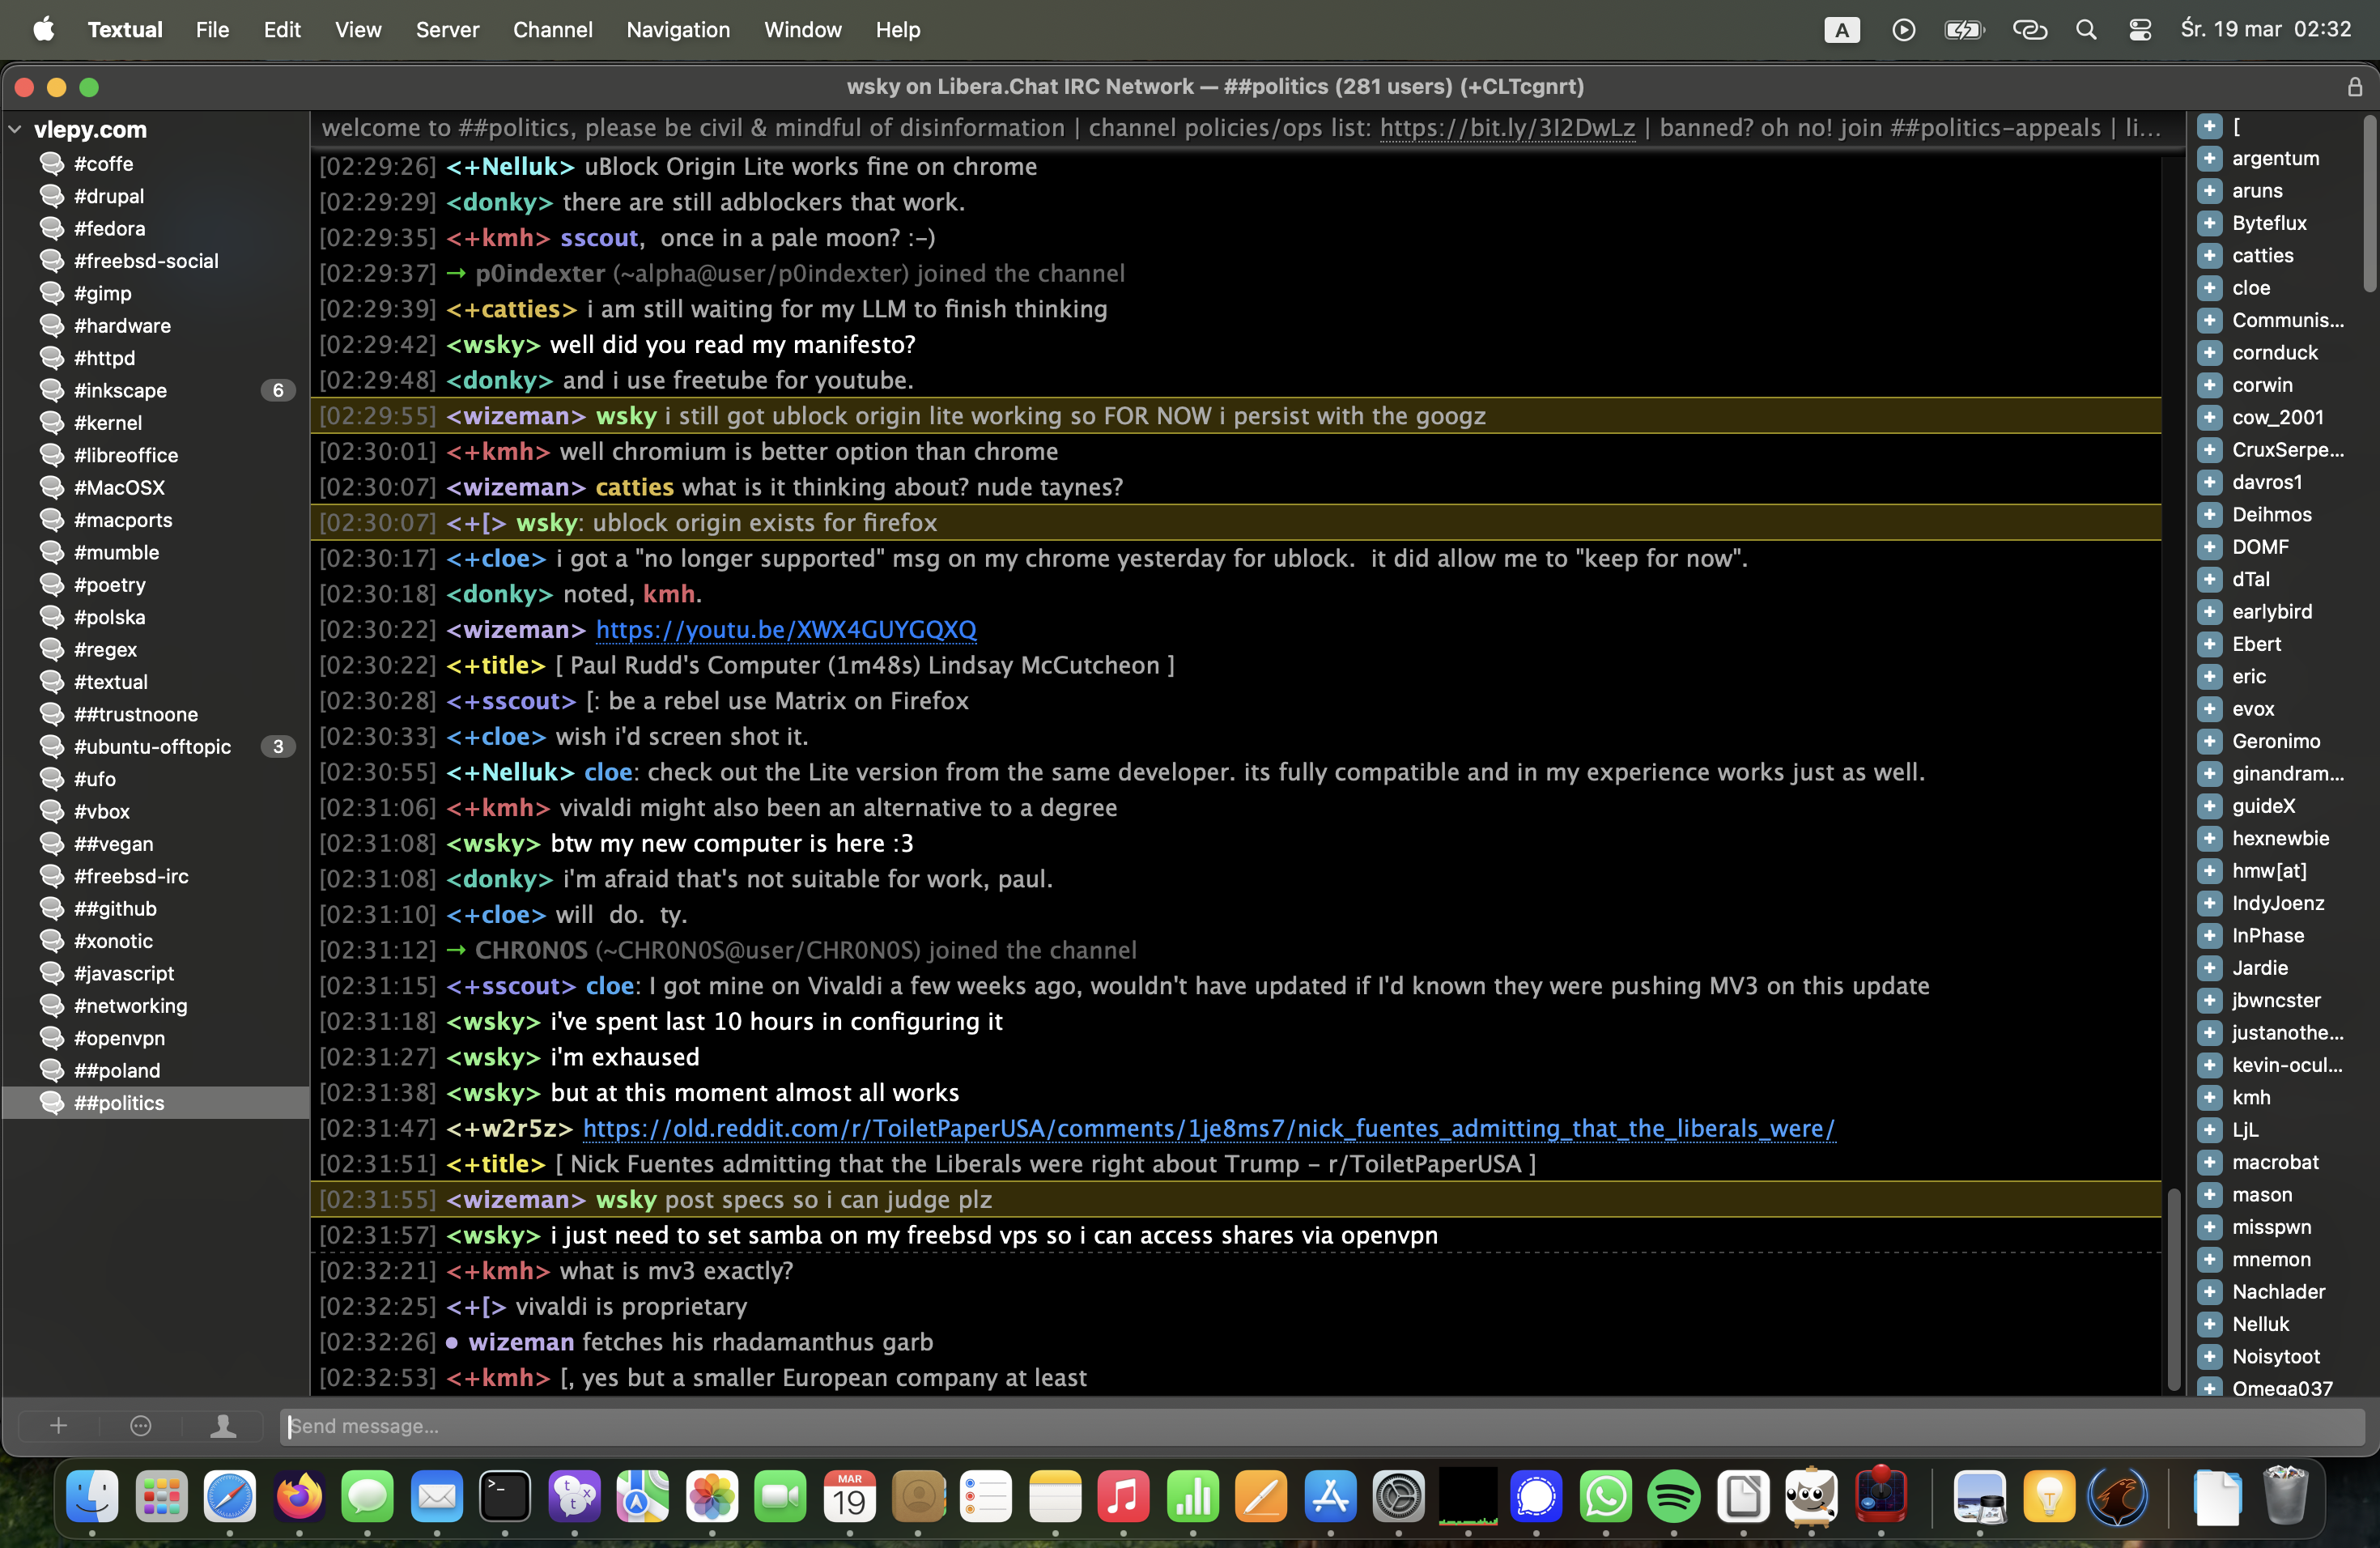Focus the Send message input field

coord(1320,1426)
